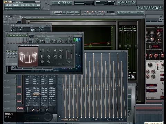The width and height of the screenshot is (166, 124).
Task: Click the room wireframe display in Reeverb 2
Action: 28,57
